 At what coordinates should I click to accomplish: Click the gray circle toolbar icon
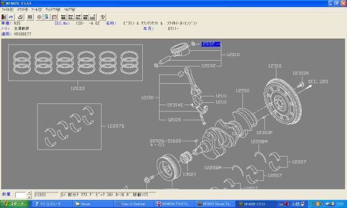(39, 17)
